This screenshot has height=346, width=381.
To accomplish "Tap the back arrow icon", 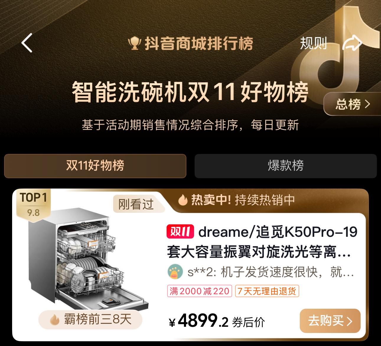I will point(27,43).
